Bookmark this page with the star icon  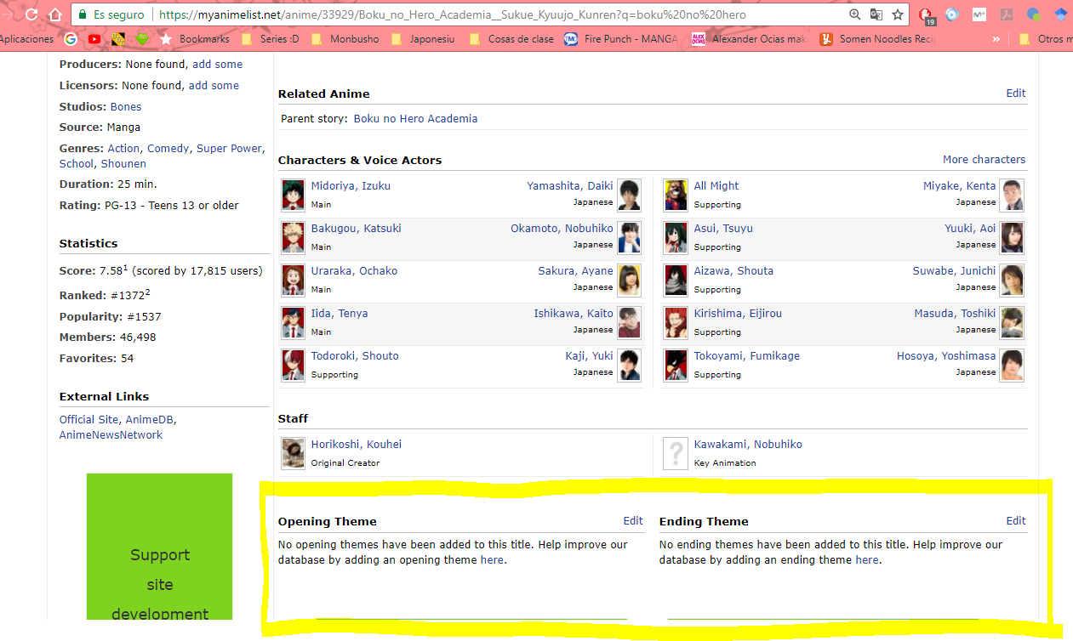point(898,14)
